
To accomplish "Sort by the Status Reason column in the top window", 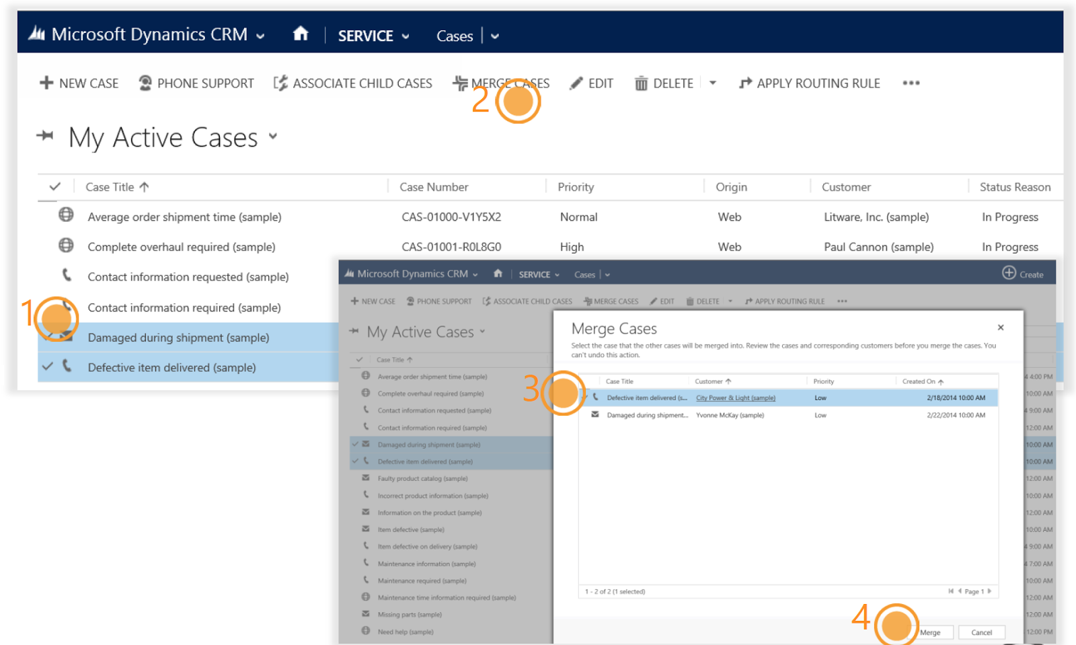I will [1015, 187].
